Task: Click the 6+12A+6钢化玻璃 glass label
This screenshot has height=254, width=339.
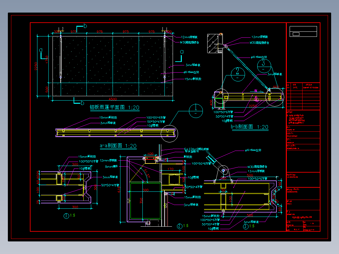Action: click(196, 149)
